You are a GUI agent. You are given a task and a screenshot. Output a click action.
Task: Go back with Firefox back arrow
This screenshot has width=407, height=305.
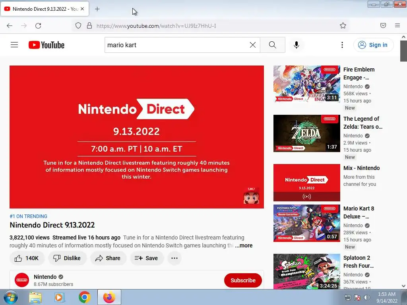[x=10, y=26]
